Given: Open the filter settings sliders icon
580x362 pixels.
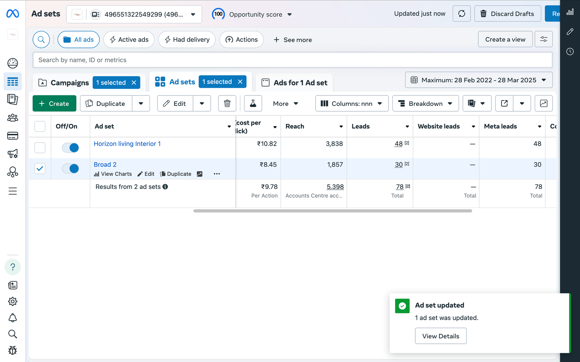Looking at the screenshot, I should [x=543, y=39].
